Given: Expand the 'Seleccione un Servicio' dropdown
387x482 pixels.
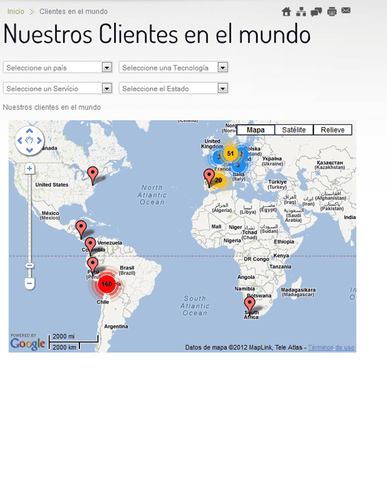Looking at the screenshot, I should tap(57, 89).
